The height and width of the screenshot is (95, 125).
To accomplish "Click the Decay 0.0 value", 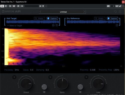I will [32, 70].
